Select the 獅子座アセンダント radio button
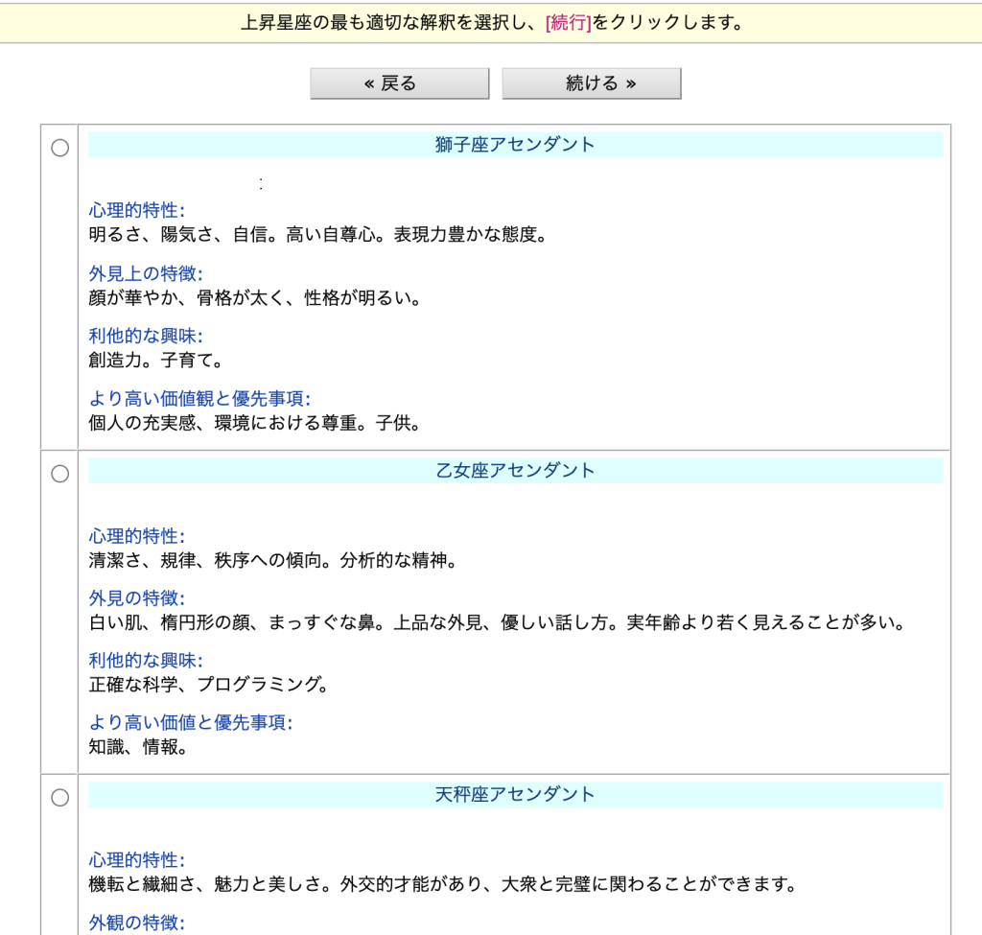Screen dimensions: 982x935 59,148
